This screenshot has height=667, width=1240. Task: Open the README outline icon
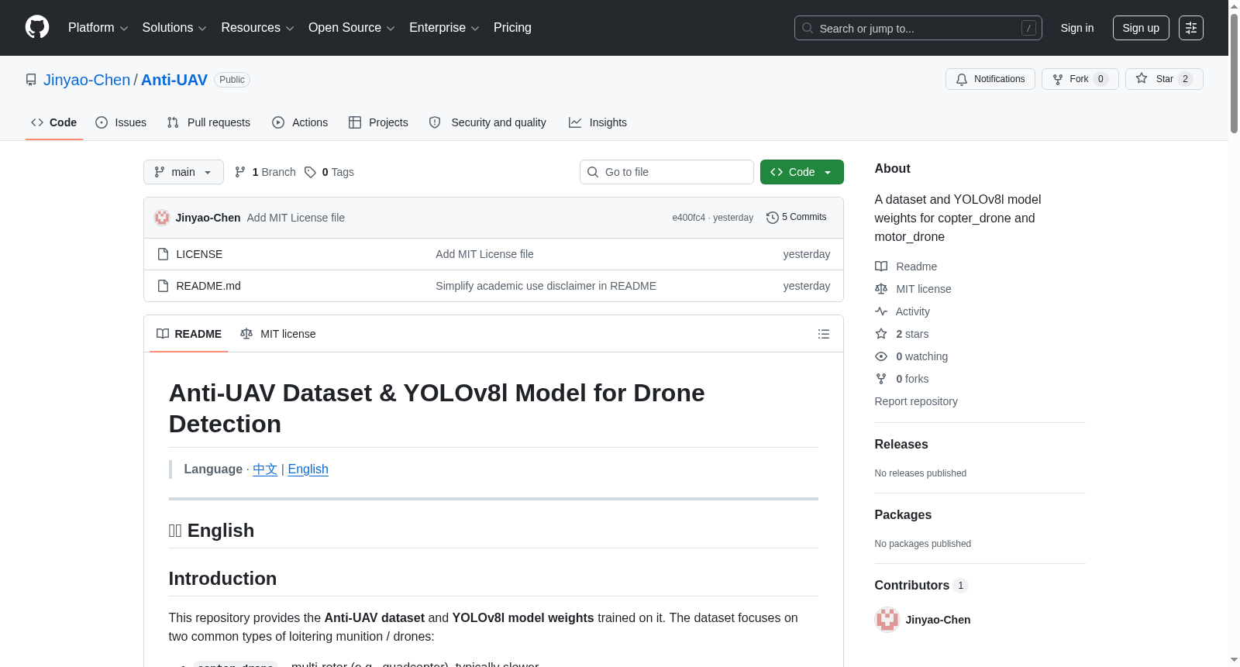[824, 334]
